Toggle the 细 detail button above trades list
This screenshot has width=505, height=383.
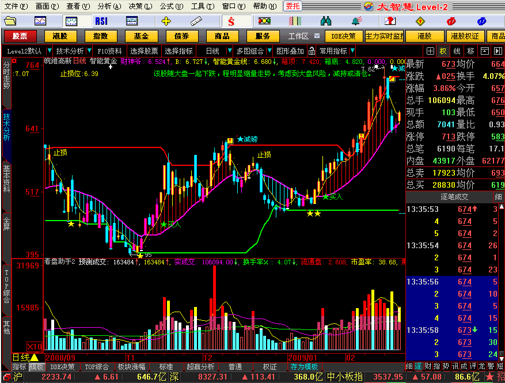click(498, 197)
